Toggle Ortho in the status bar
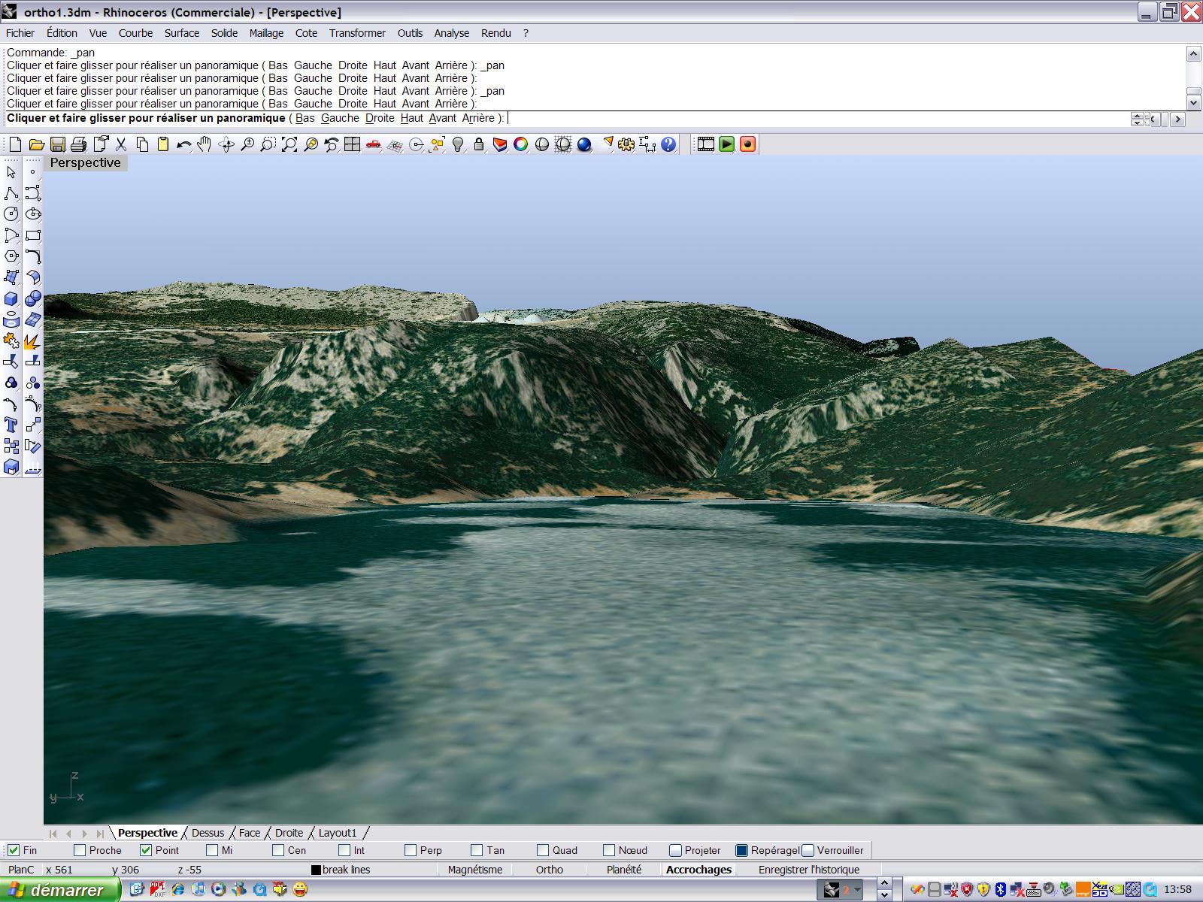The image size is (1203, 902). (x=549, y=870)
